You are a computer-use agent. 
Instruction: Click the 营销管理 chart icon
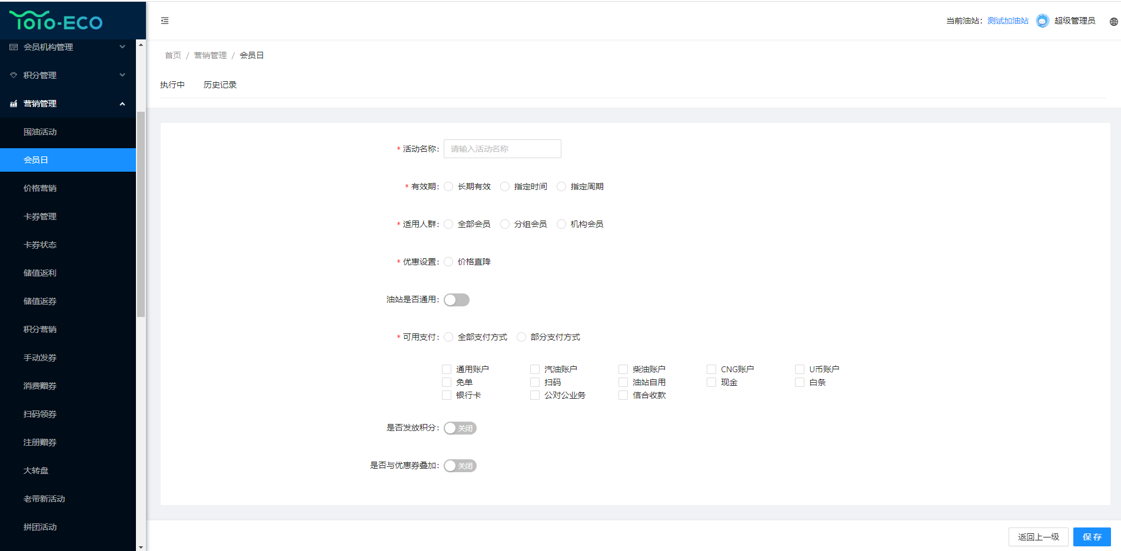tap(14, 103)
